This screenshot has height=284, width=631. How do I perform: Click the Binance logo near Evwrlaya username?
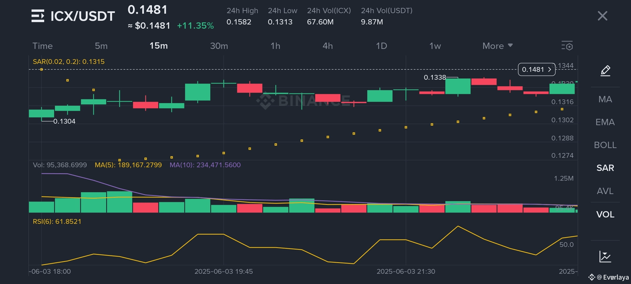point(592,277)
